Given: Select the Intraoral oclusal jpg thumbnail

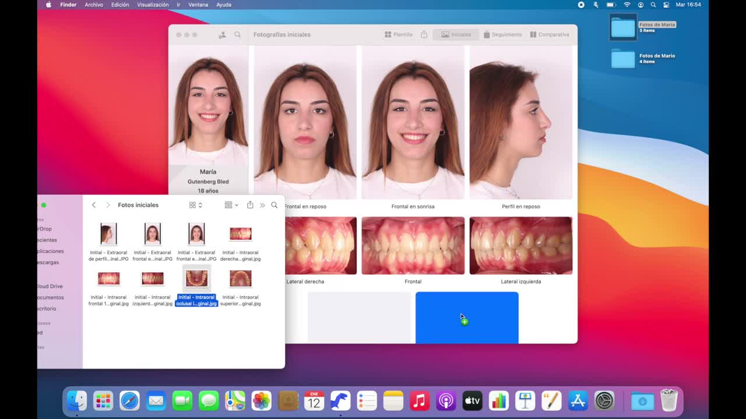Looking at the screenshot, I should pos(196,278).
